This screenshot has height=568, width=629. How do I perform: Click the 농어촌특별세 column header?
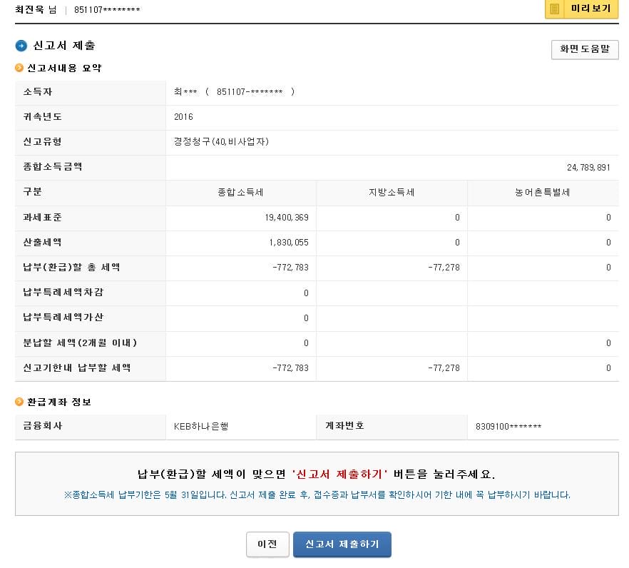pyautogui.click(x=543, y=193)
